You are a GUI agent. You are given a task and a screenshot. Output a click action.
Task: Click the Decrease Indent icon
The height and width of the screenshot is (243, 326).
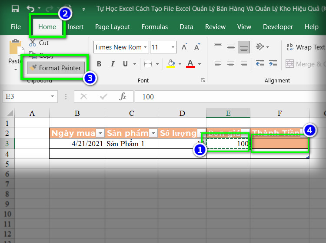pyautogui.click(x=260, y=64)
